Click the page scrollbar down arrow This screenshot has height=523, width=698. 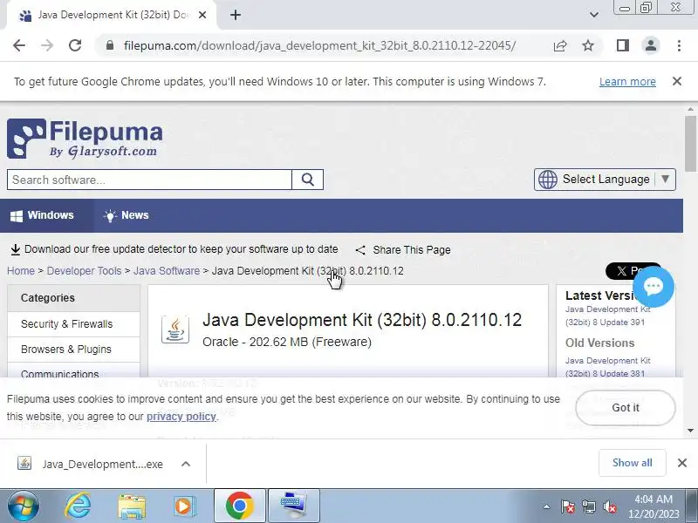point(690,431)
